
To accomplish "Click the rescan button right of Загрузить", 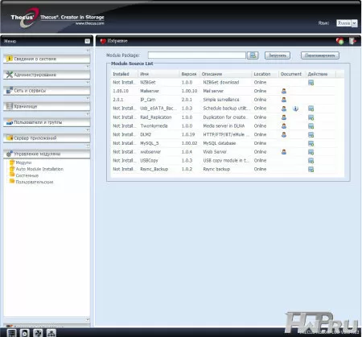I will tap(320, 55).
